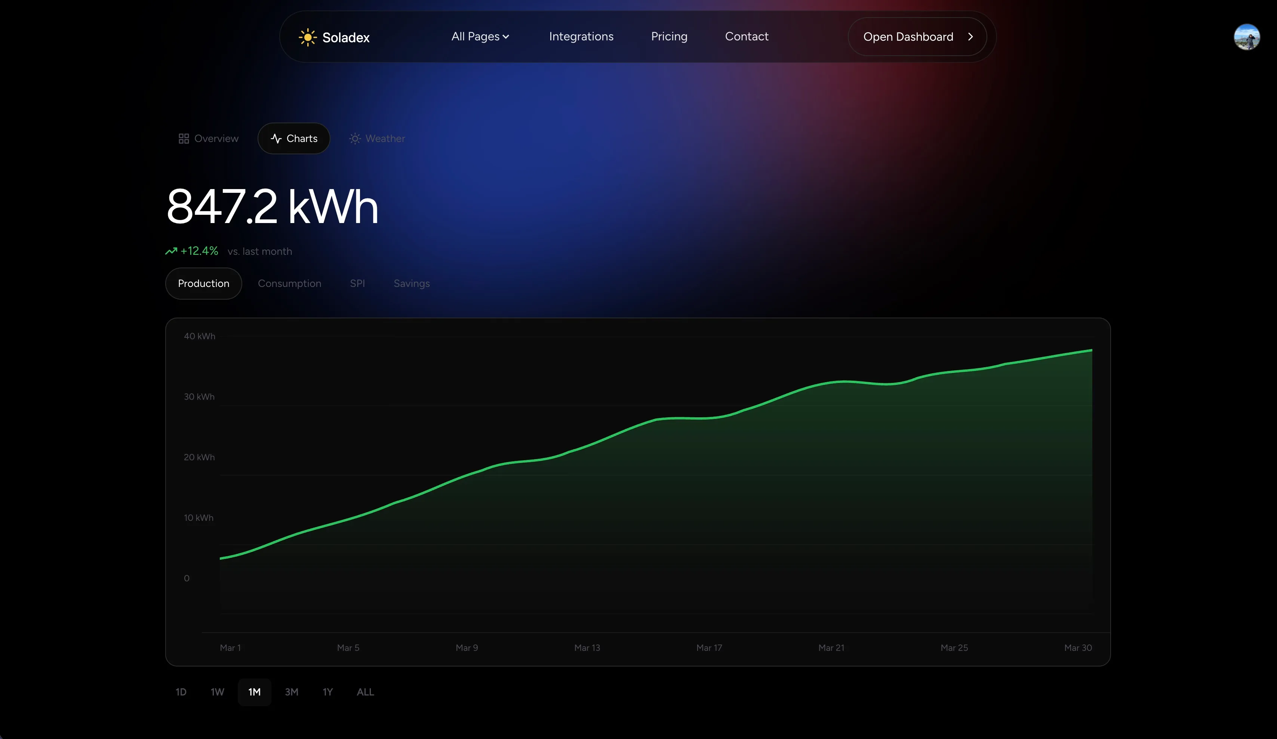
Task: Select the ALL time range
Action: point(365,692)
